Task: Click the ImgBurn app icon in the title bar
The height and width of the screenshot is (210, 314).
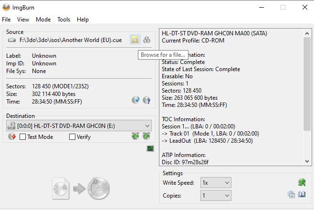Action: coord(6,8)
